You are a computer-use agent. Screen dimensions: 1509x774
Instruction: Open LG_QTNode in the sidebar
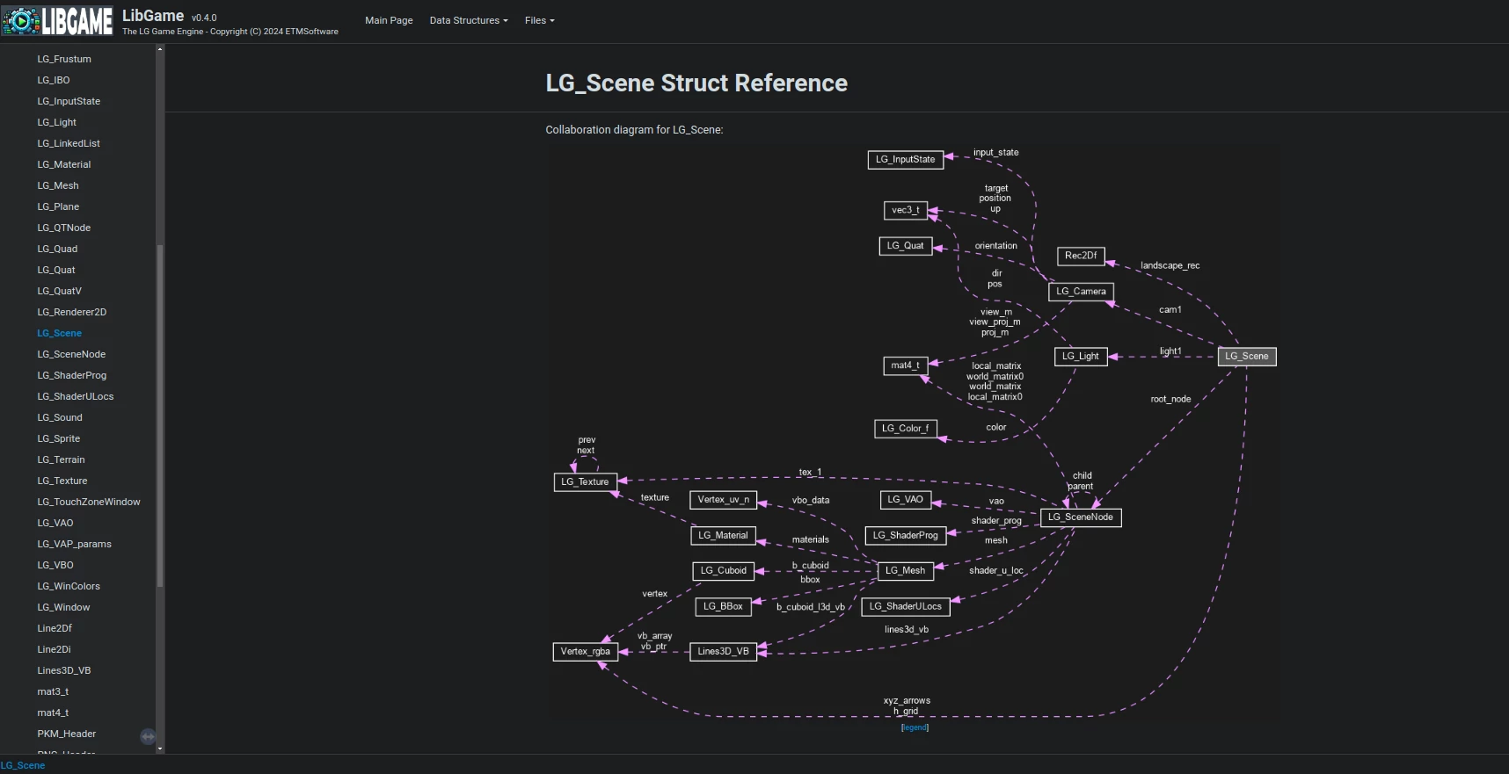(x=64, y=228)
